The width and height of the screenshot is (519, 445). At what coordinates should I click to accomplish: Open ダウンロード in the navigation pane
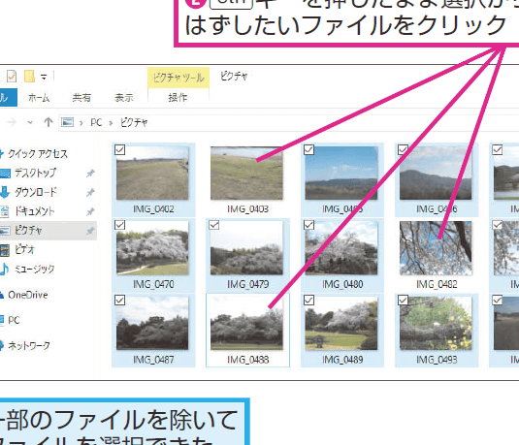coord(36,192)
